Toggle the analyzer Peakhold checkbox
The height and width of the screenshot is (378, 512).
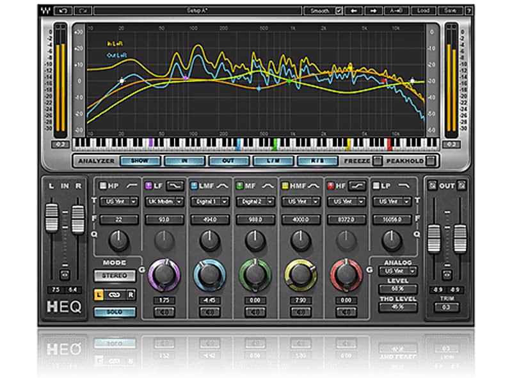431,161
